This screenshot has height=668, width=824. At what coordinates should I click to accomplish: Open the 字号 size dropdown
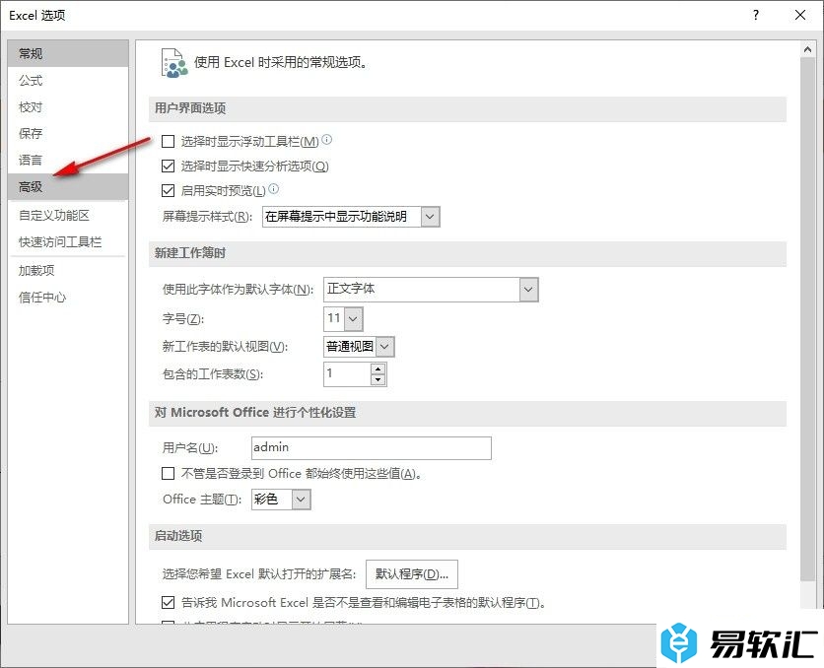[x=353, y=319]
